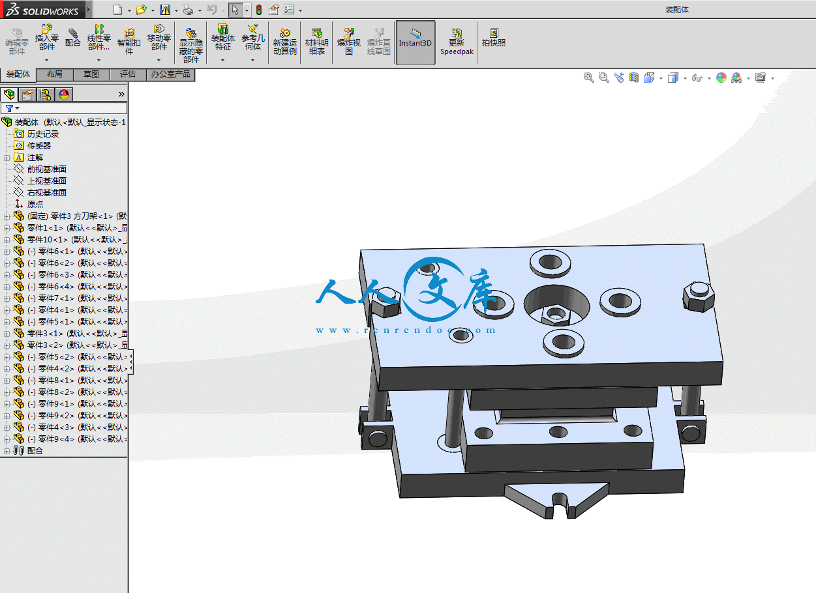Click Zoom to Area icon
The image size is (816, 593).
604,78
